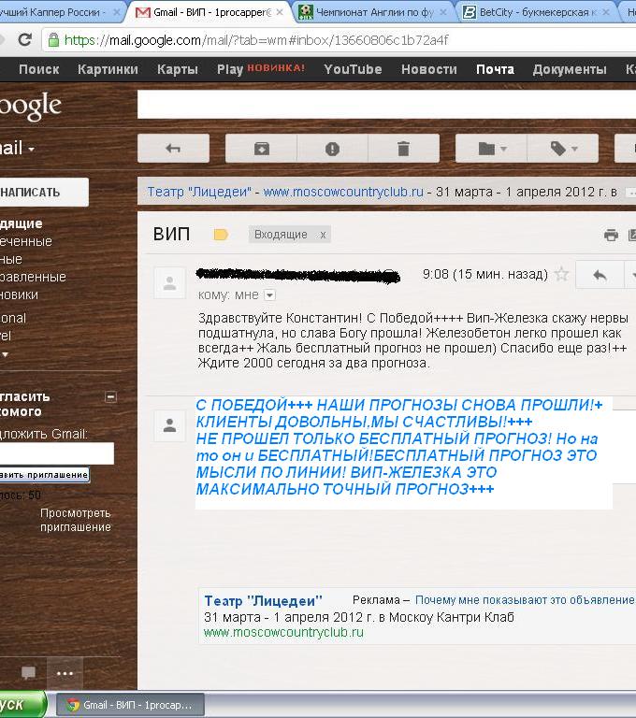
Task: Open the Отправленные sent folder
Action: (33, 277)
